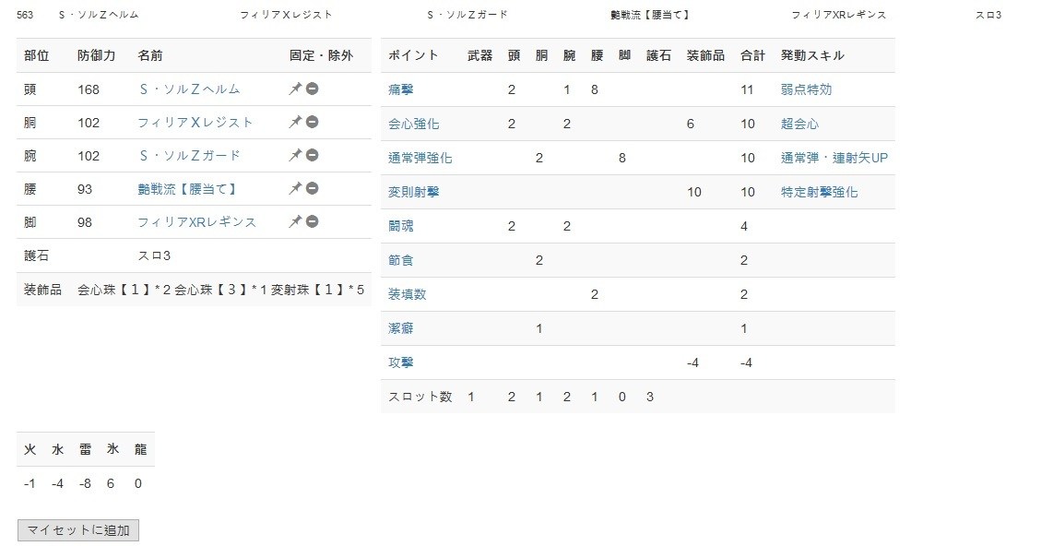Select the 護石 slot count 3
The width and height of the screenshot is (1053, 558).
click(x=649, y=397)
